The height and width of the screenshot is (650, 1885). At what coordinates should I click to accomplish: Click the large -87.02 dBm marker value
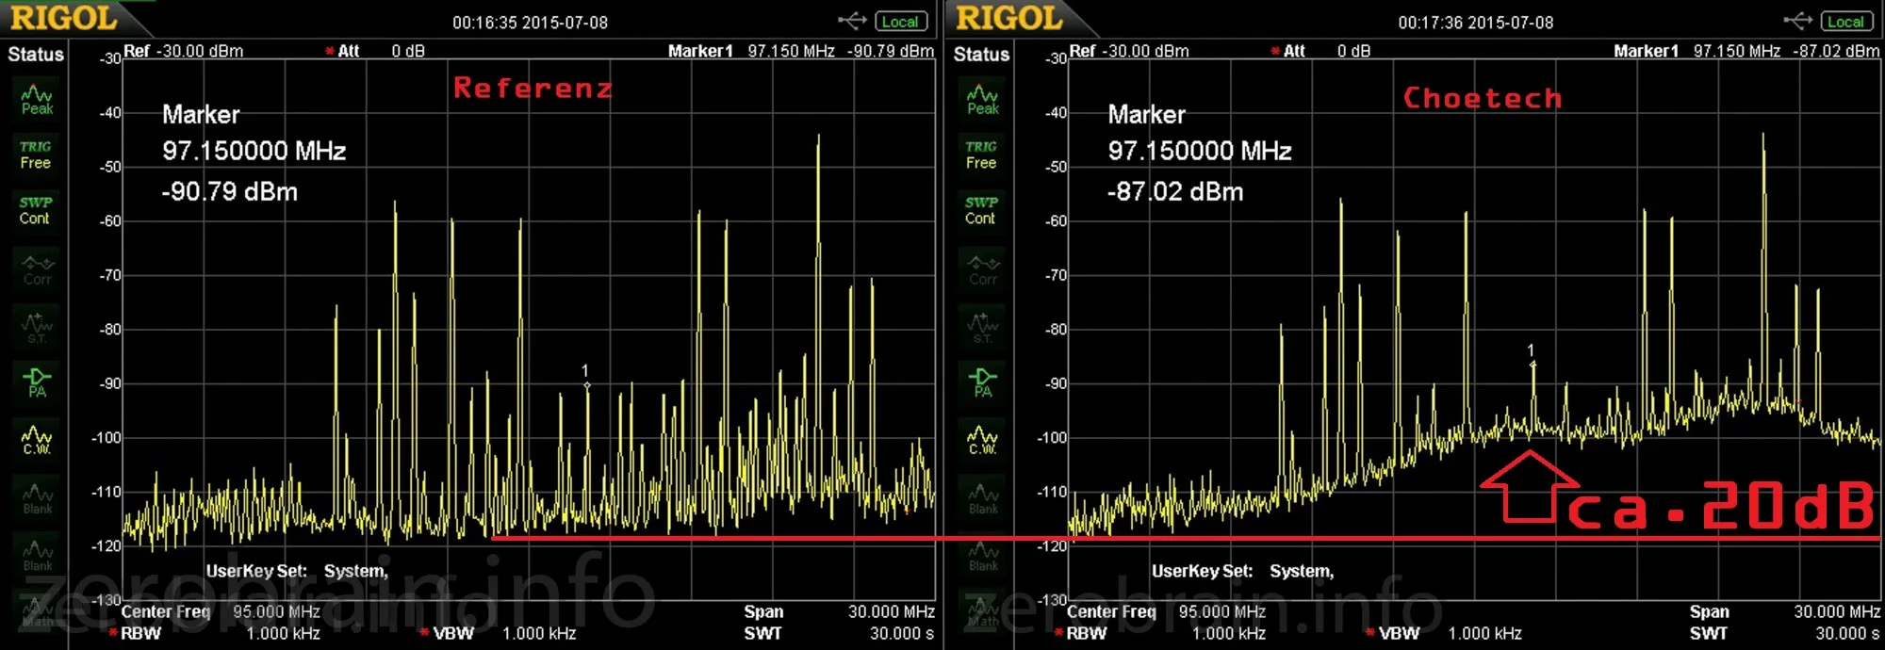click(1175, 192)
